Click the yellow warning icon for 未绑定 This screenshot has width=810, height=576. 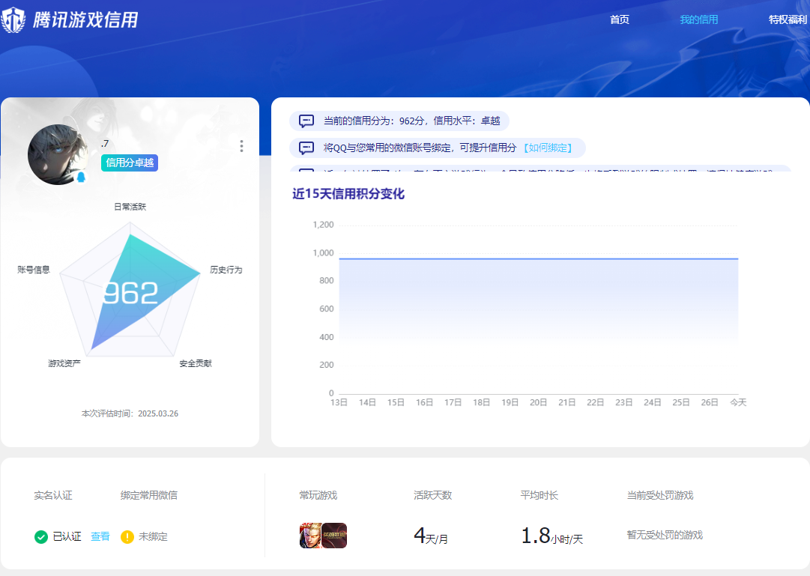(127, 537)
